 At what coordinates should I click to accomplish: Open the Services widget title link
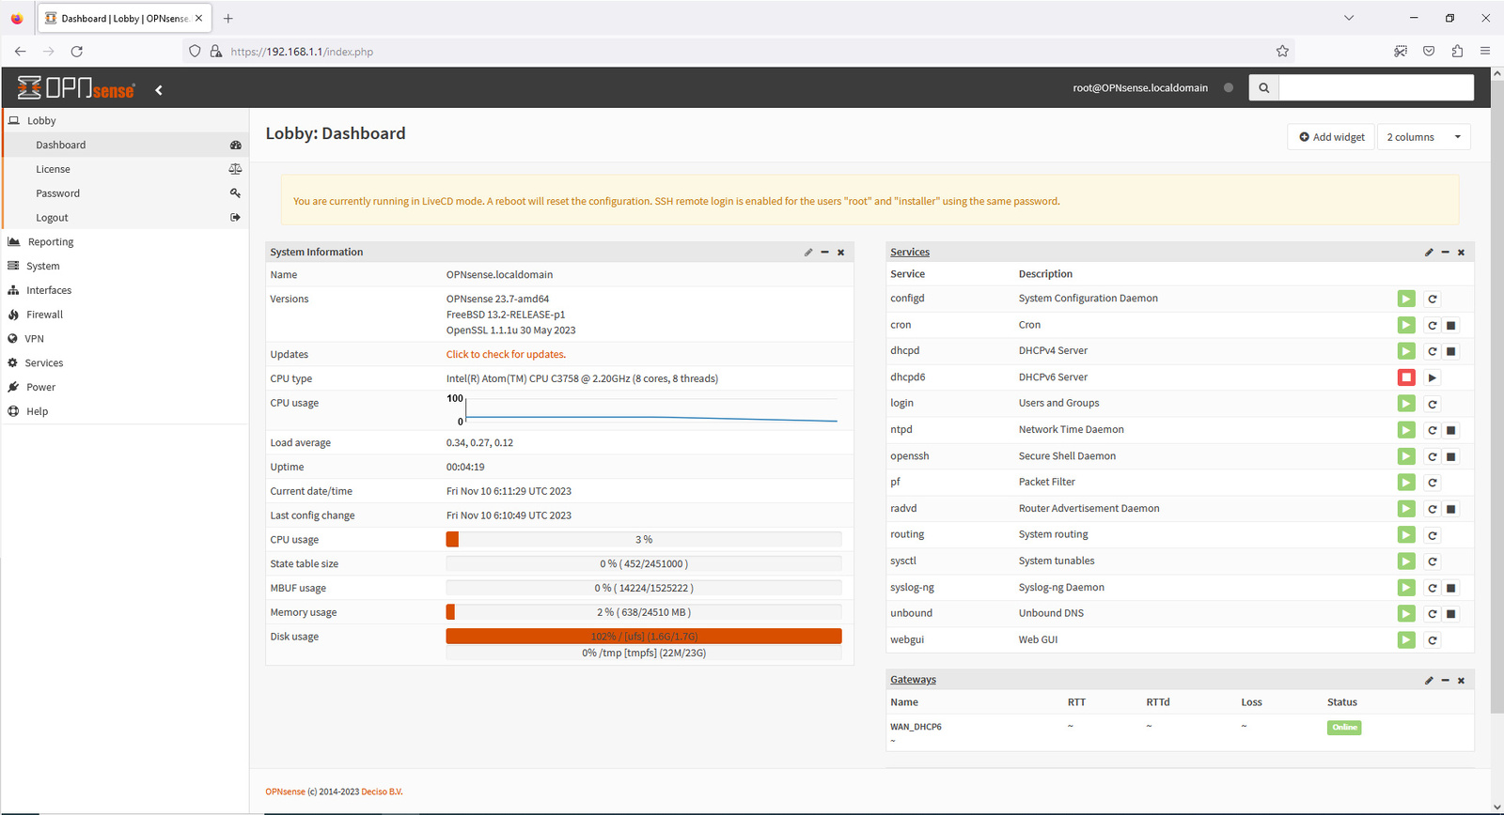tap(910, 252)
